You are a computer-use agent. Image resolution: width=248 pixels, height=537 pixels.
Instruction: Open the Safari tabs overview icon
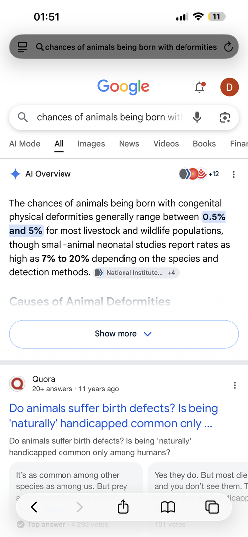pyautogui.click(x=212, y=507)
